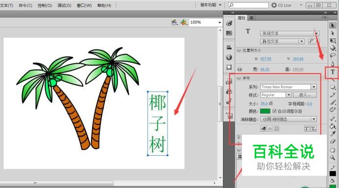Viewport: 339px width, 188px height.
Task: Toggle the subscript T button
Action: (x=314, y=129)
